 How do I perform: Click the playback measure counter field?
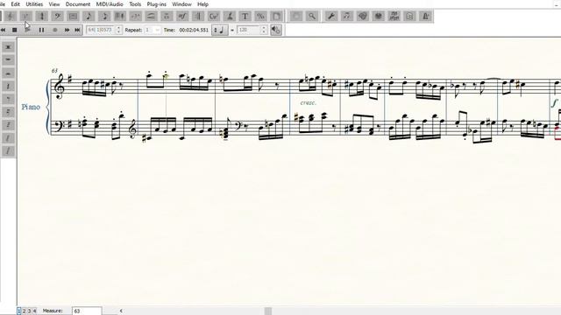pyautogui.click(x=101, y=30)
